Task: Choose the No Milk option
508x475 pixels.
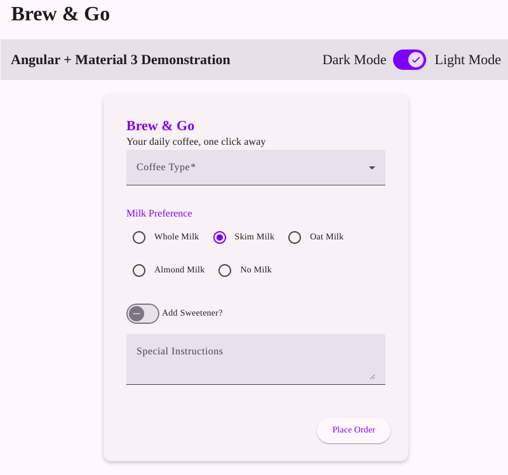Action: [225, 271]
